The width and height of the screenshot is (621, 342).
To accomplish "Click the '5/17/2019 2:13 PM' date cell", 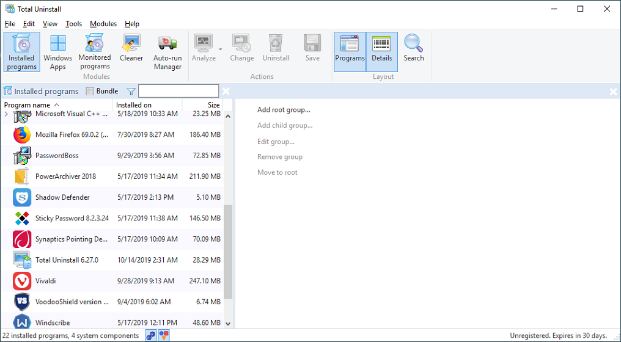I will tap(145, 197).
